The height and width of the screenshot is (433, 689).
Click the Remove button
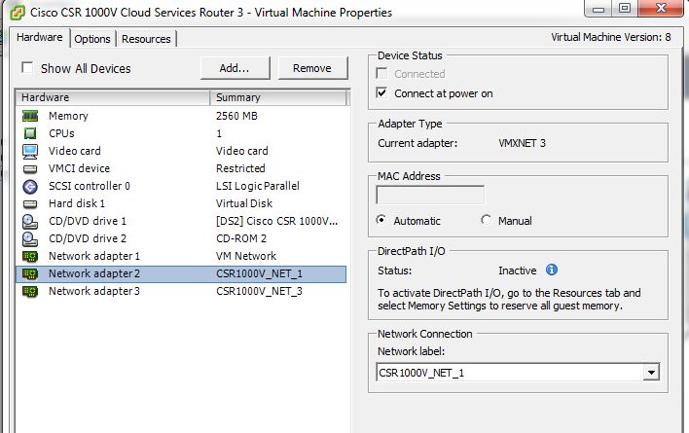click(312, 68)
